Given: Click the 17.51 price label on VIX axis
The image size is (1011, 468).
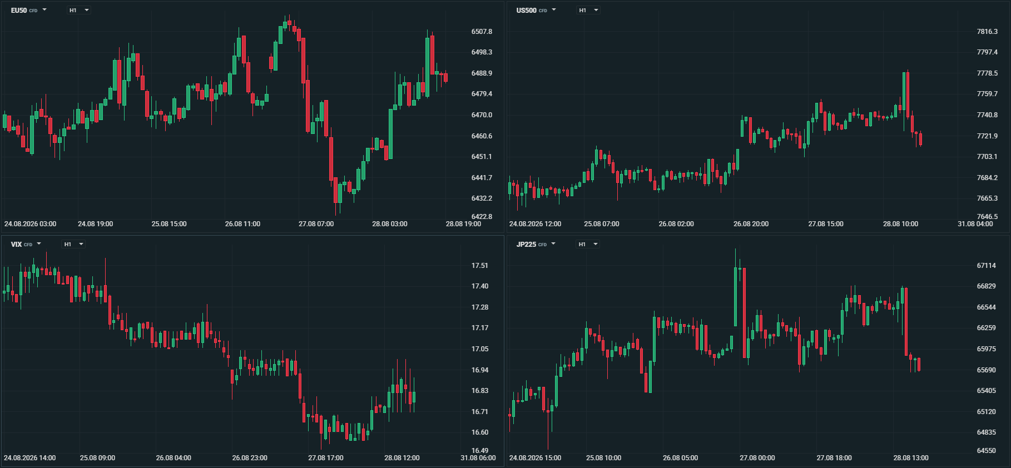Looking at the screenshot, I should point(480,266).
